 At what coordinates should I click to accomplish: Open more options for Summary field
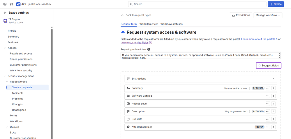click(x=268, y=88)
